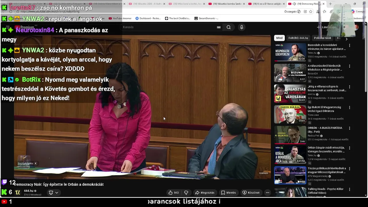The height and width of the screenshot is (207, 368).
Task: Select the Politikai hírek filter chip
Action: [323, 38]
